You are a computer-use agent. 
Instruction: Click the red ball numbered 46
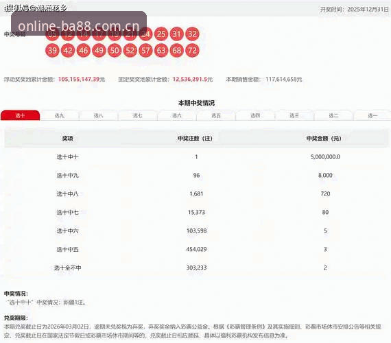[x=83, y=50]
